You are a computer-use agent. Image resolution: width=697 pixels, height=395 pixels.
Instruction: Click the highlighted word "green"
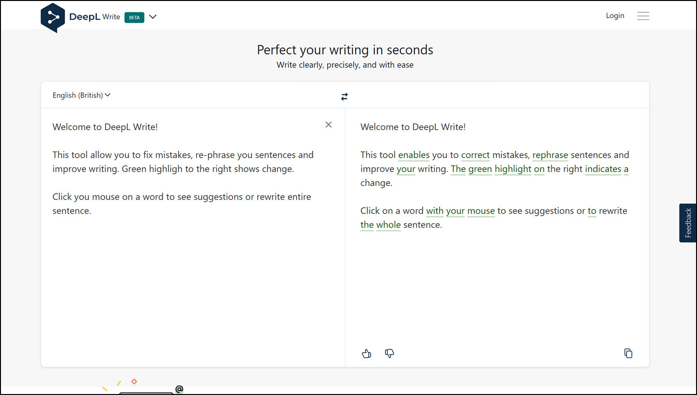coord(480,169)
